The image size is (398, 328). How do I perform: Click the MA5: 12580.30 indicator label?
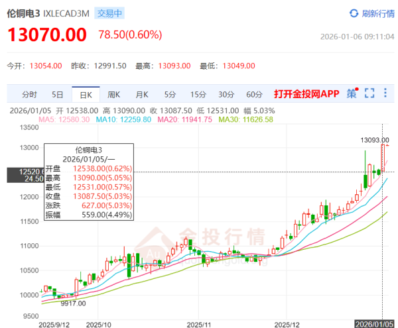[x=64, y=119]
